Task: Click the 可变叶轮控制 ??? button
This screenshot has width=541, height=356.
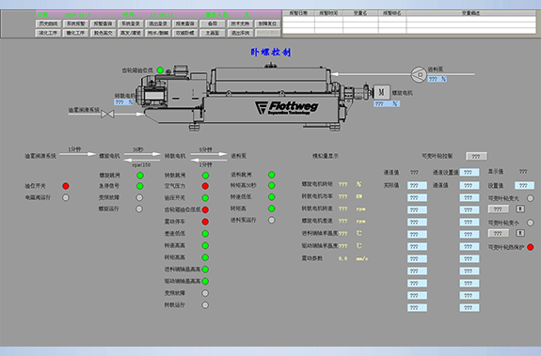Action: point(476,156)
